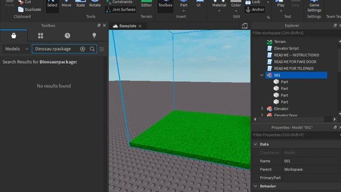
Task: Select READ ME -- INSTRUCTIONS! script
Action: (296, 55)
